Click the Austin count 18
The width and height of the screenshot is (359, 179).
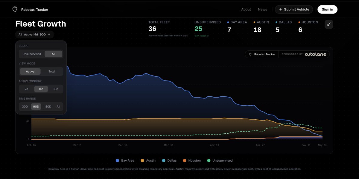(257, 30)
